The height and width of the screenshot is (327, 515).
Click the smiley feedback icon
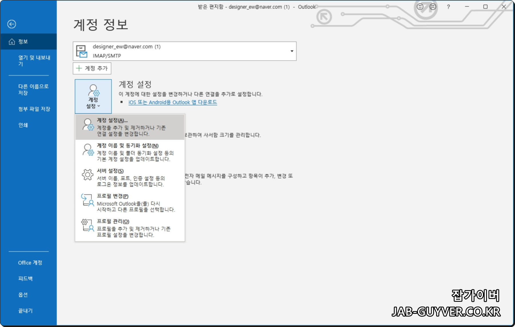(420, 7)
